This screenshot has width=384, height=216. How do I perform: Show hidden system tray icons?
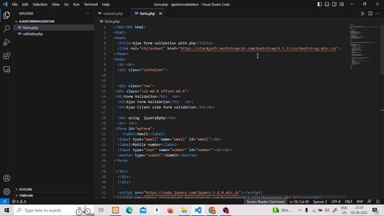[300, 211]
